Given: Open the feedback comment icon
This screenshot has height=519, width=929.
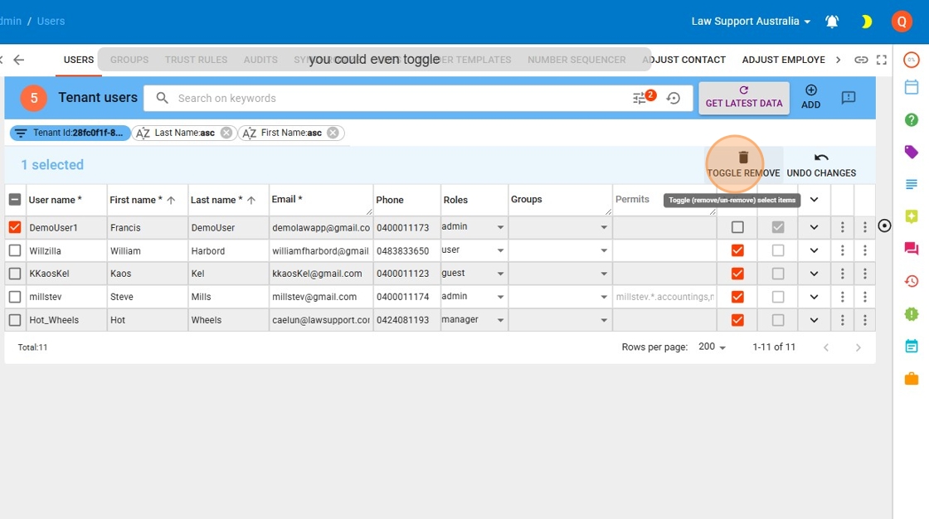Looking at the screenshot, I should 849,97.
